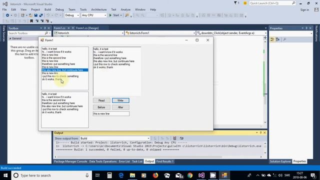320x180 pixels.
Task: Open the Data Sources side tab
Action: (x=3, y=33)
